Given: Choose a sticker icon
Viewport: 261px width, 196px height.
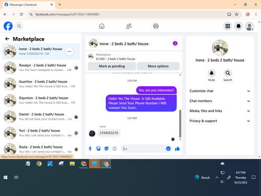Looking at the screenshot, I should [106, 148].
